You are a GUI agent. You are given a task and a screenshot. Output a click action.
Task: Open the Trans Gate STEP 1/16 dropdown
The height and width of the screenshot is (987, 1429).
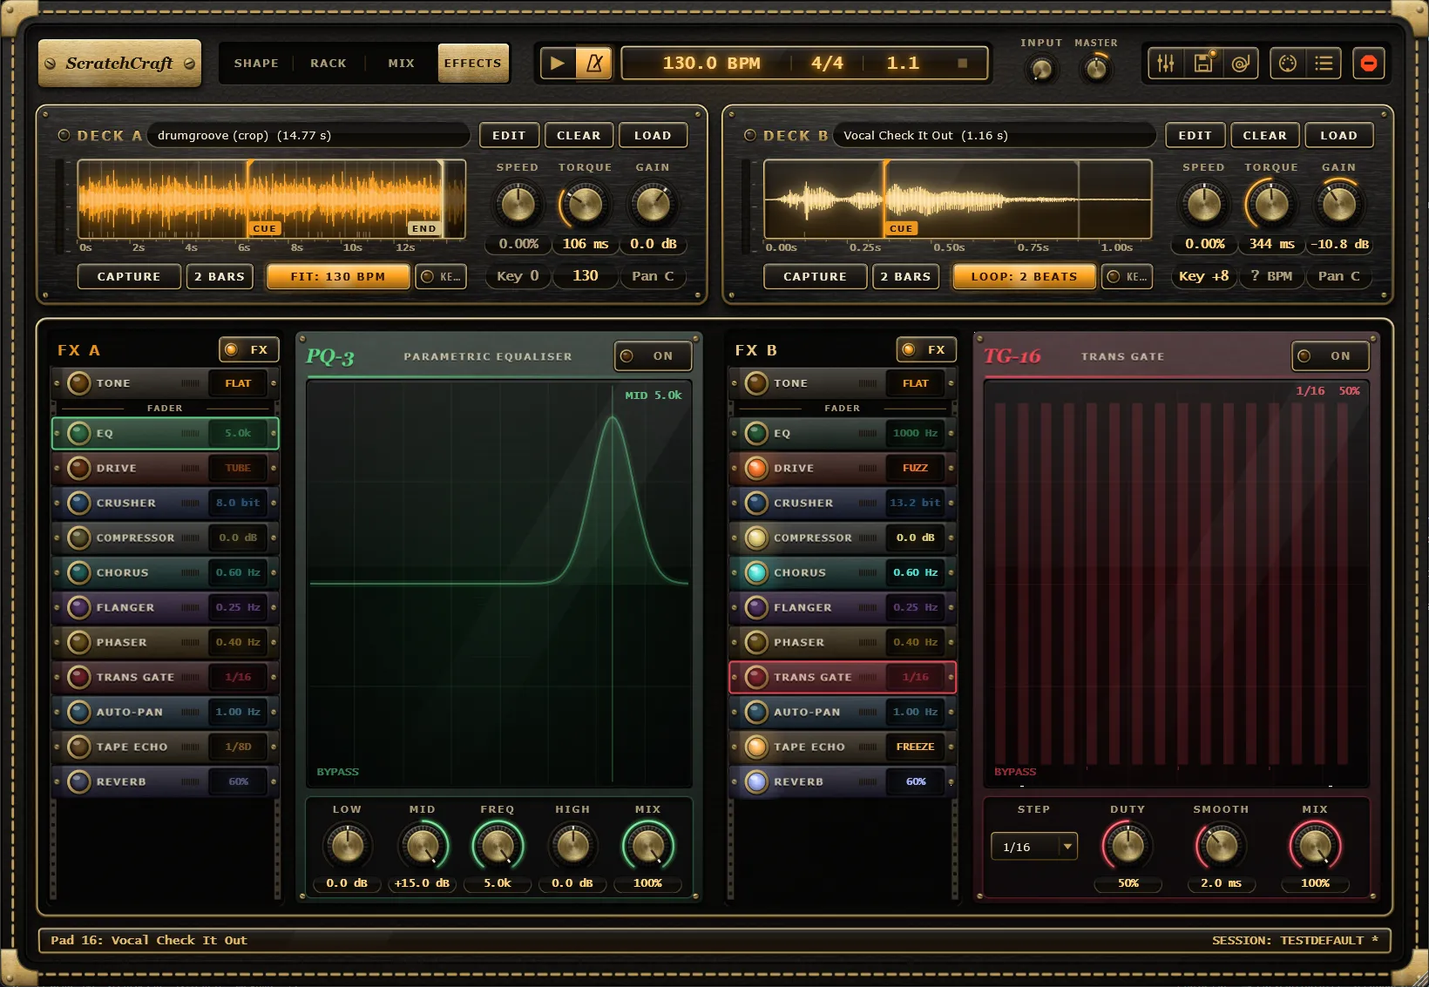tap(1034, 846)
